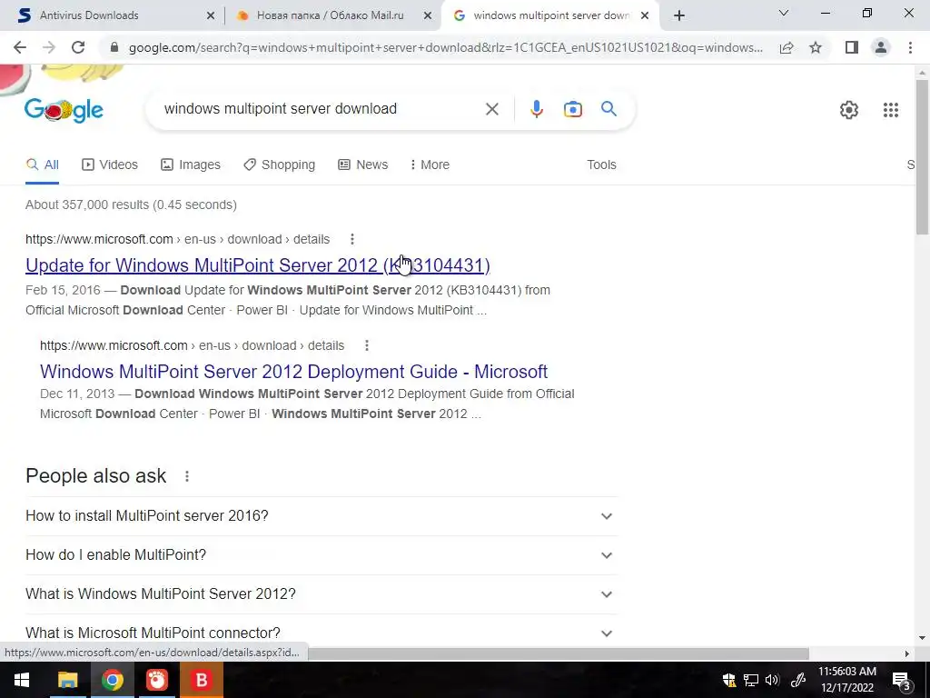
Task: Switch to Images results
Action: (x=191, y=165)
